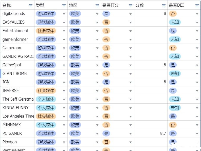The image size is (201, 151).
Task: Click the gameinformer name cell
Action: (18, 39)
